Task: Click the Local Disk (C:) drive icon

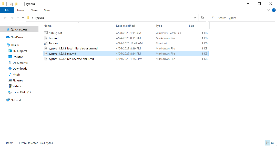Action: point(10,92)
